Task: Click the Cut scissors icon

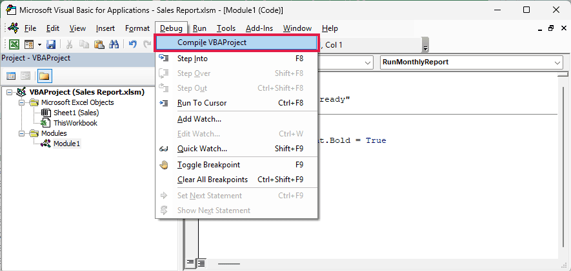Action: 70,44
